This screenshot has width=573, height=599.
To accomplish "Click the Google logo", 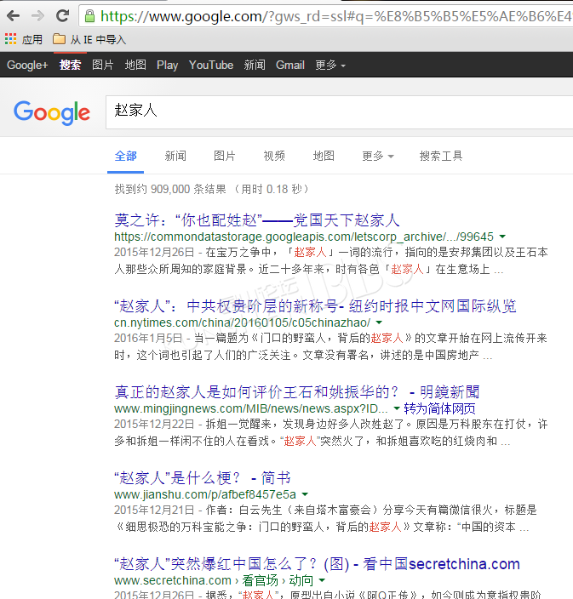I will tap(52, 112).
